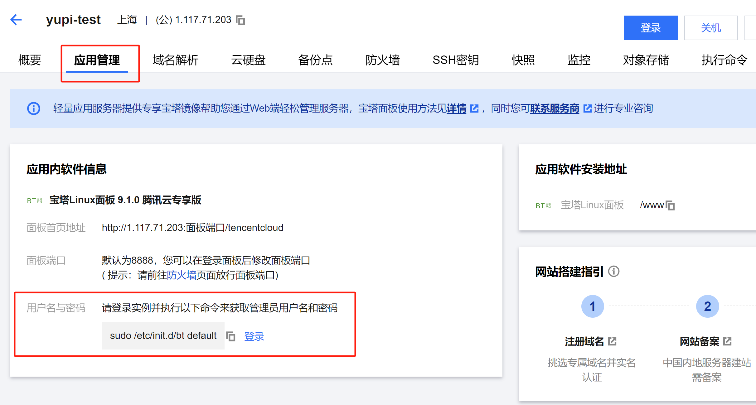Open the 监控 tab
Viewport: 756px width, 405px height.
579,60
